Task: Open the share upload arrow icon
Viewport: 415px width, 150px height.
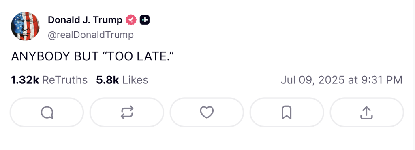Action: 366,112
